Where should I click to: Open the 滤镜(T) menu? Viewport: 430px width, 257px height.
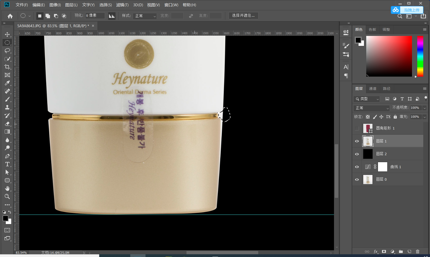tap(122, 5)
